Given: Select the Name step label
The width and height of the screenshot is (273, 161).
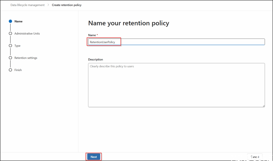Looking at the screenshot, I should [x=18, y=21].
